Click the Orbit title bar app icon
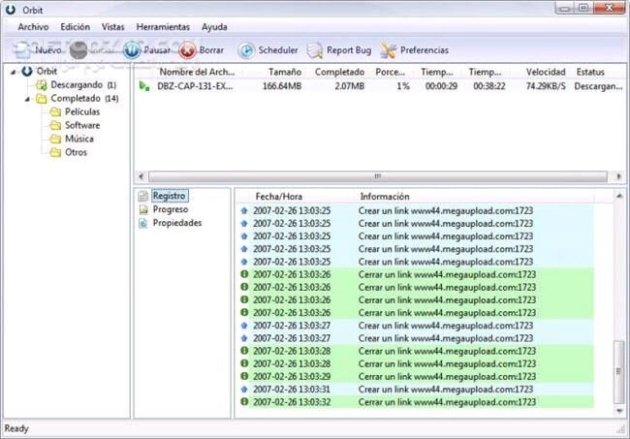This screenshot has width=630, height=439. [11, 10]
